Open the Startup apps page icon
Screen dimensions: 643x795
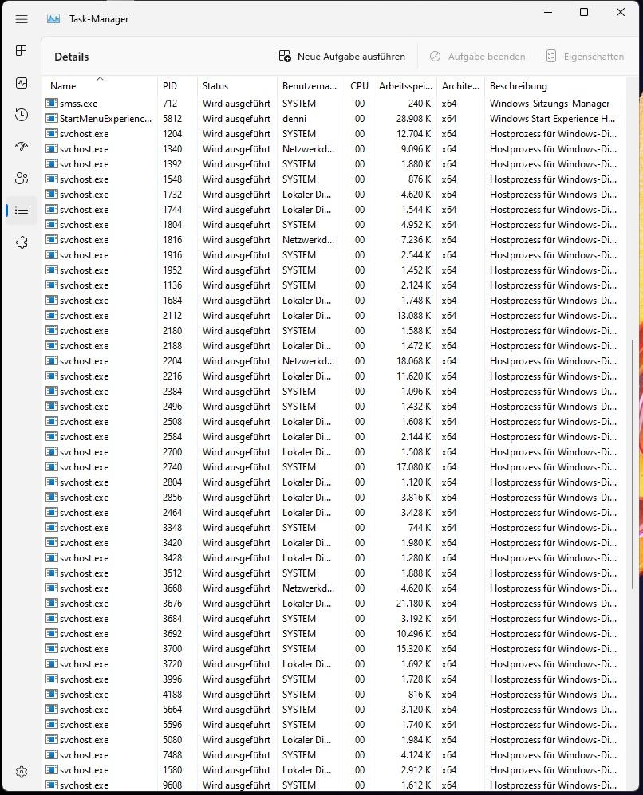pyautogui.click(x=22, y=147)
